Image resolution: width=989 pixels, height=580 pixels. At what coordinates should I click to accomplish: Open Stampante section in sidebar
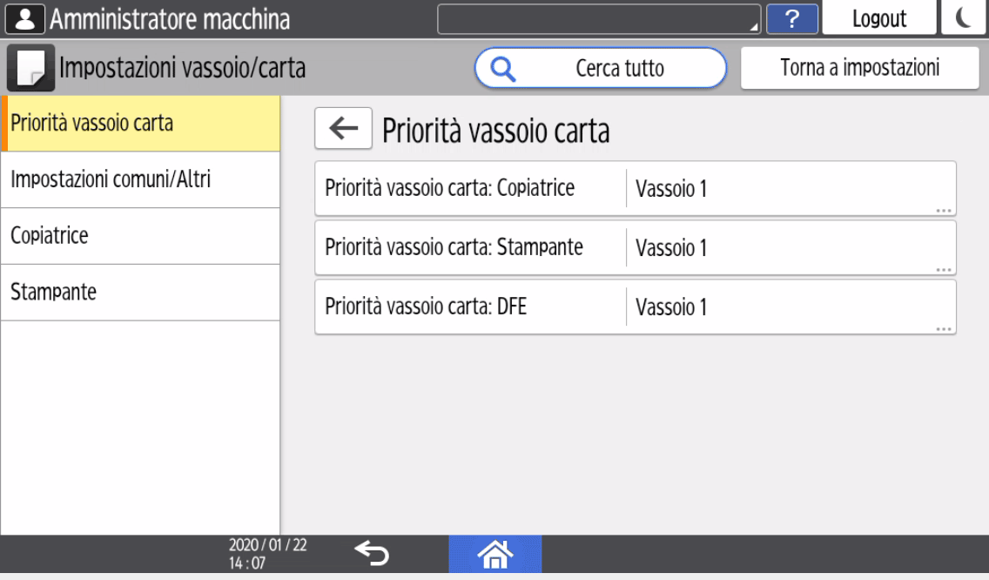(x=141, y=293)
